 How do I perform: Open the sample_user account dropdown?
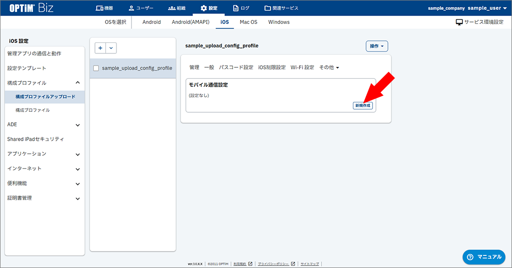487,8
